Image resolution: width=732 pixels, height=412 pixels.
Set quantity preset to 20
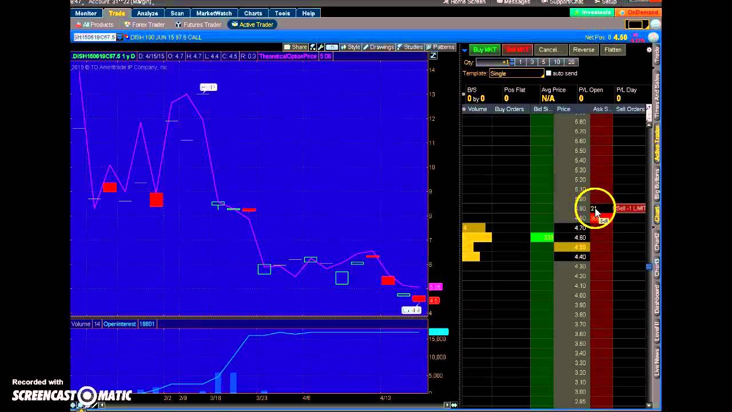[x=571, y=62]
